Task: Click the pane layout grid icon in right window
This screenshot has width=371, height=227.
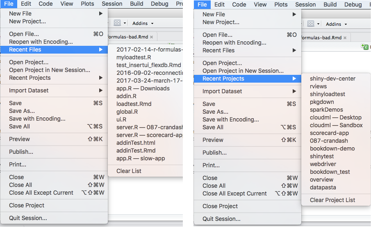Action: (x=311, y=24)
